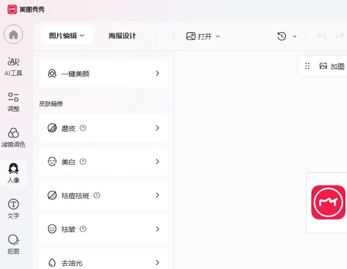The image size is (347, 269).
Task: Click help icon beside 磨皮
Action: (x=83, y=128)
